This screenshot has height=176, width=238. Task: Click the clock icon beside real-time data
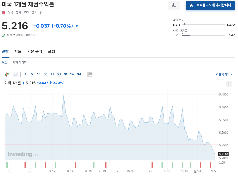pos(3,35)
